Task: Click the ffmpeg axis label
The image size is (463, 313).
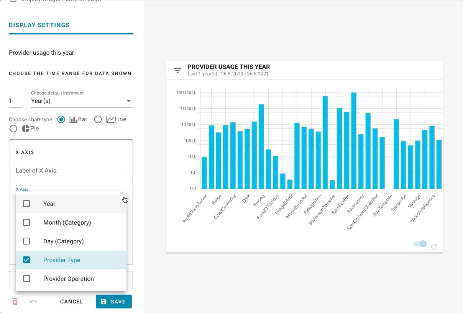Action: tap(259, 201)
